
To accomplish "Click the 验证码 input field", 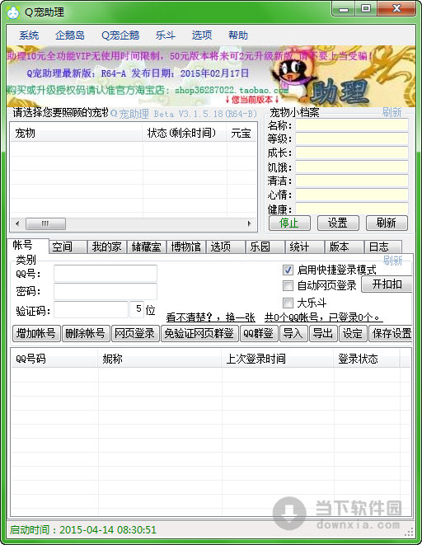I will click(x=91, y=309).
